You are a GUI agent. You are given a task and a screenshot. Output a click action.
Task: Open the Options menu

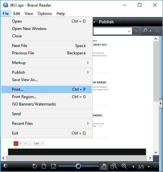pos(45,14)
